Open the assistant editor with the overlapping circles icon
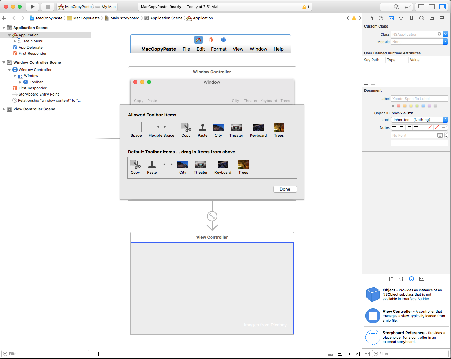This screenshot has width=451, height=359. tap(397, 7)
